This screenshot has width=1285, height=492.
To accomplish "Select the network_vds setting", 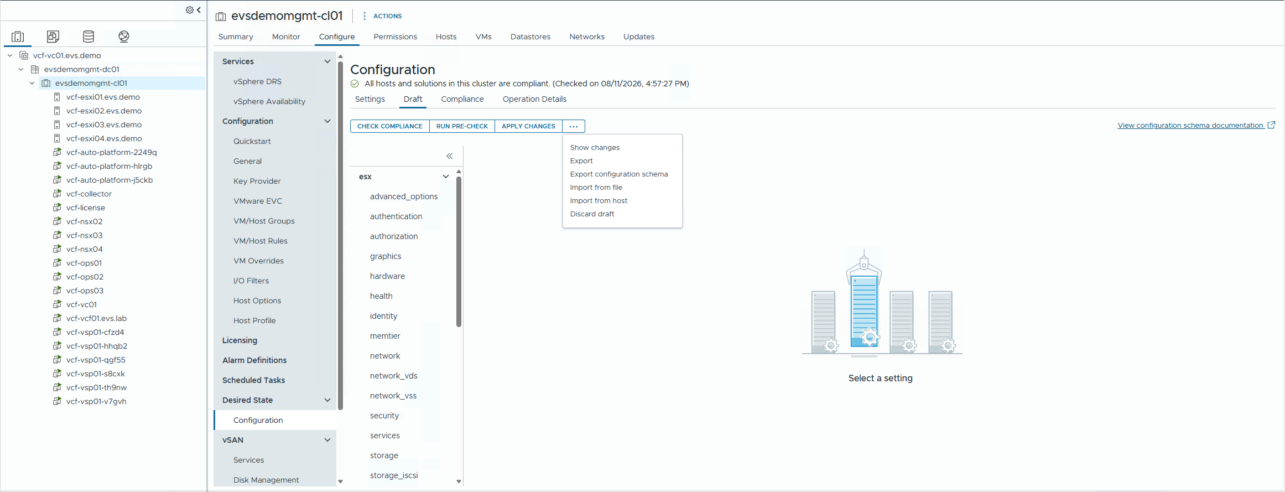I will 394,376.
